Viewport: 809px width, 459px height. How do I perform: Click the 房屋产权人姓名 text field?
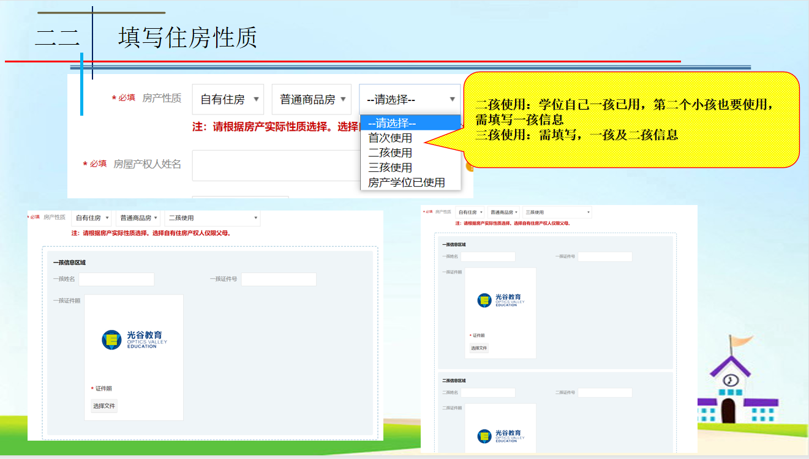pyautogui.click(x=276, y=165)
